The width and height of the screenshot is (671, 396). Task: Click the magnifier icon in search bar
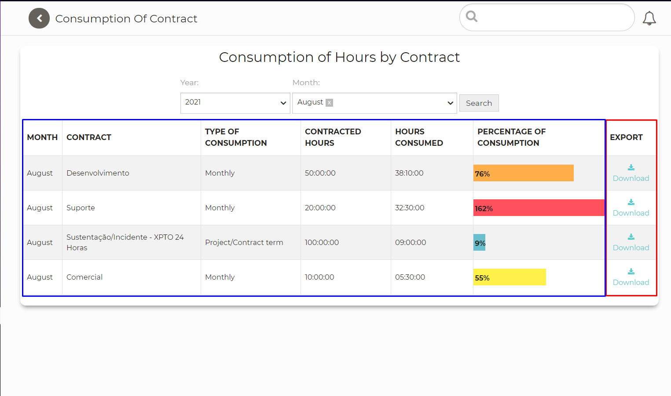tap(472, 16)
